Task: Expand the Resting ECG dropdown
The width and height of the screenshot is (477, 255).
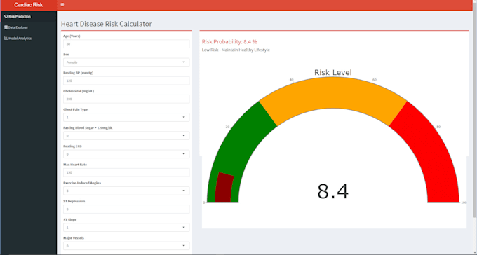Action: 126,154
